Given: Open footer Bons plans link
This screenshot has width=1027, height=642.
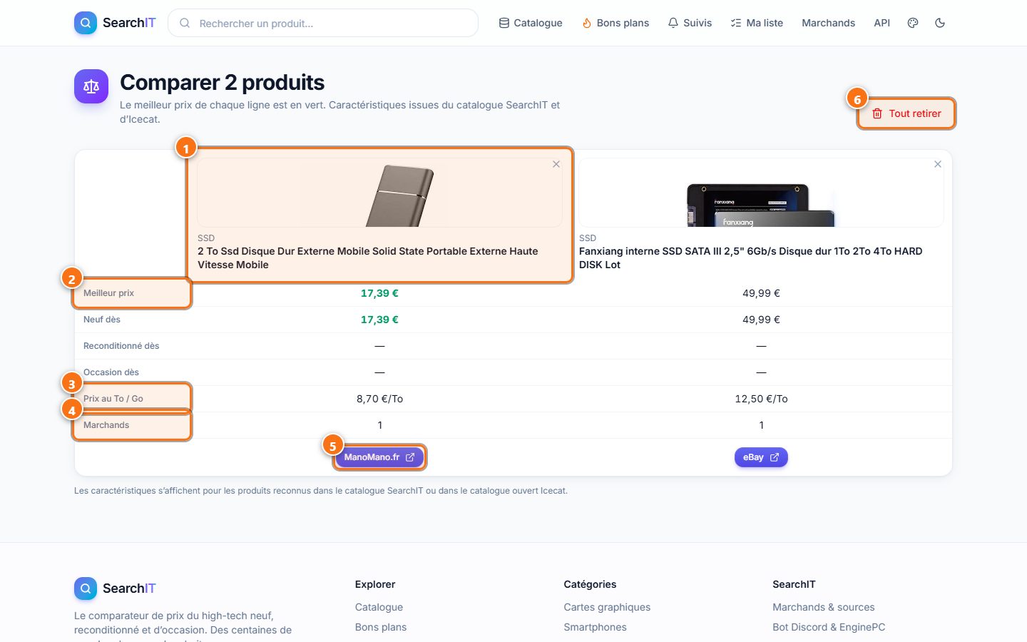Looking at the screenshot, I should [x=381, y=627].
